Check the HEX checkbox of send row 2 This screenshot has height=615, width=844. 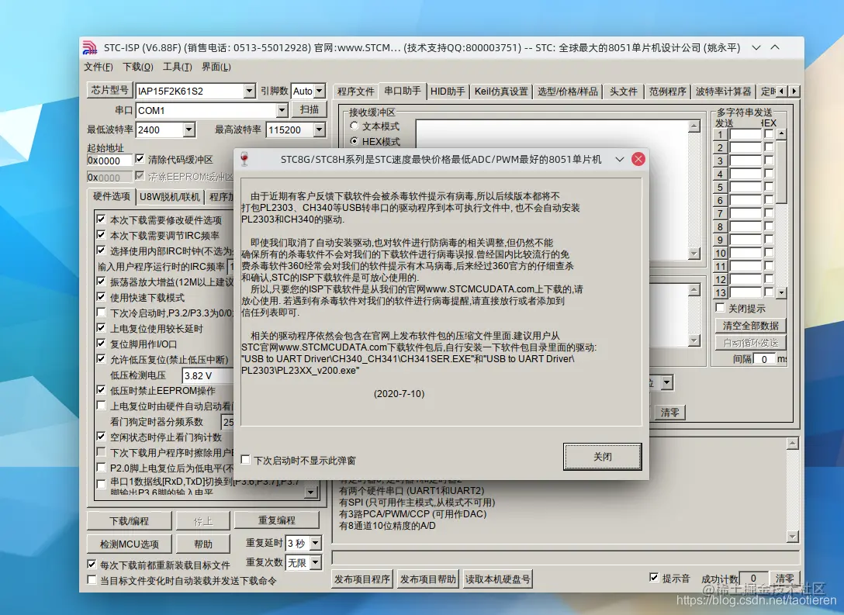[x=769, y=147]
